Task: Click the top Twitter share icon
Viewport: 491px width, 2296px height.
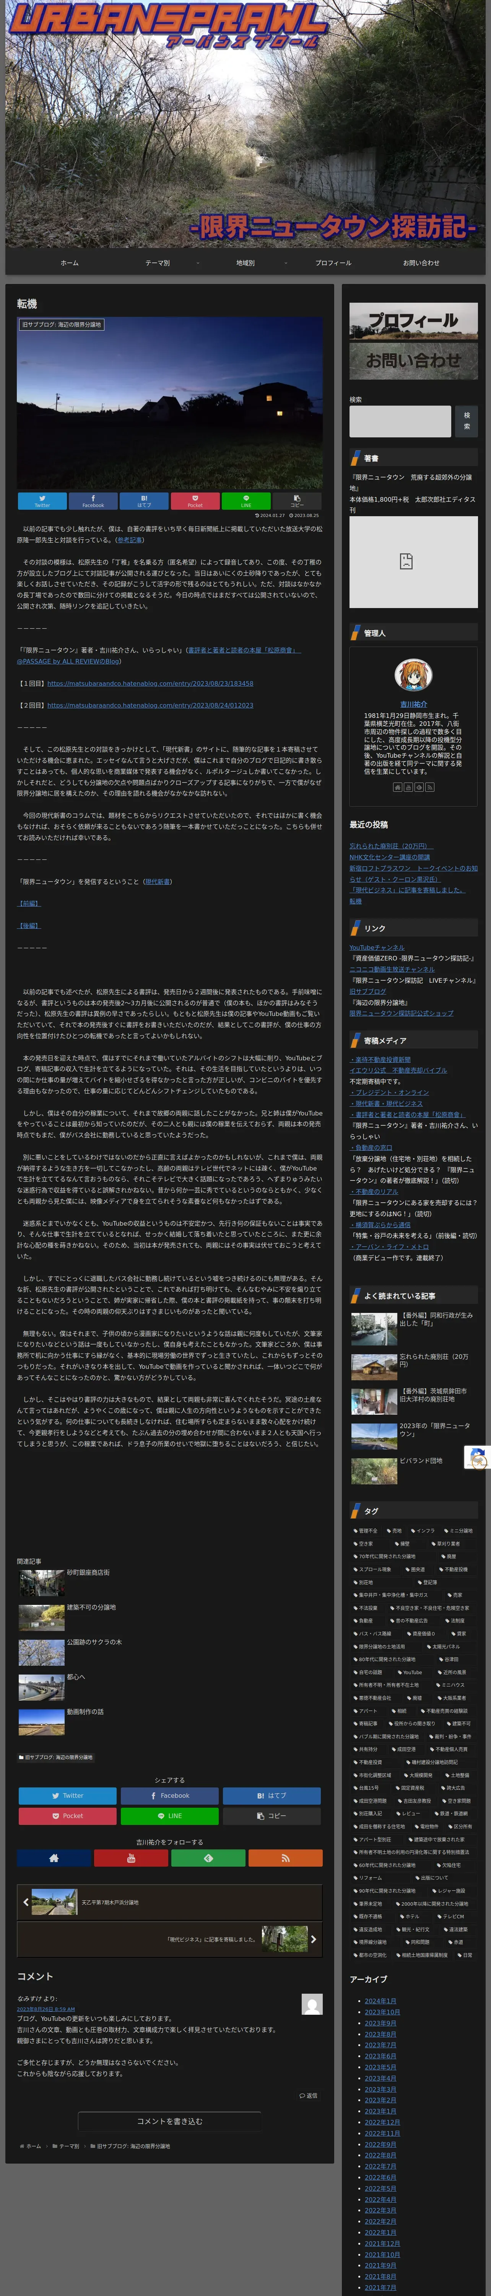Action: [x=42, y=501]
